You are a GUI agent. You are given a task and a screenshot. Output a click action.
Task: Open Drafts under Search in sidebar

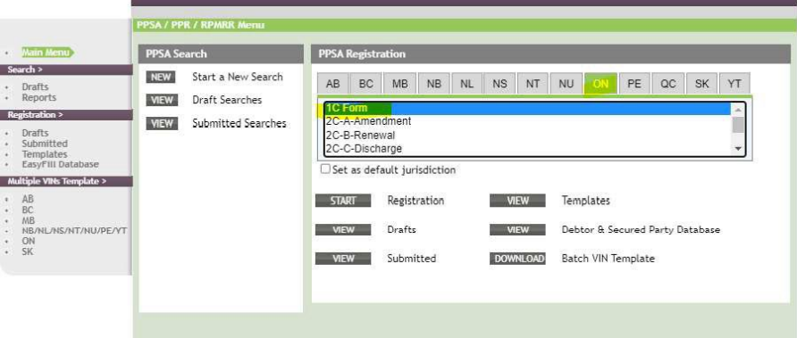tap(35, 87)
